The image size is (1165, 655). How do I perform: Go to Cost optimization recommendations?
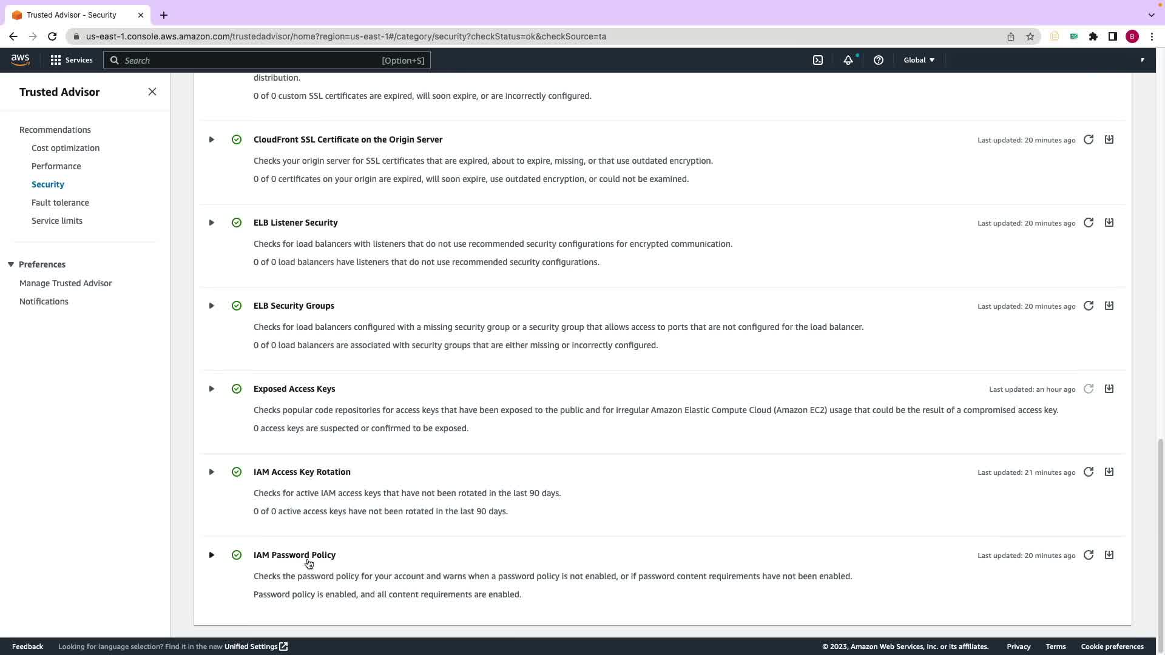pyautogui.click(x=66, y=148)
